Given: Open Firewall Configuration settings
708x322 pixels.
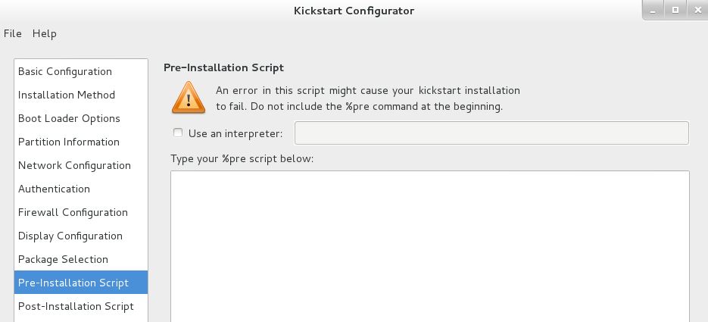Looking at the screenshot, I should (81, 212).
